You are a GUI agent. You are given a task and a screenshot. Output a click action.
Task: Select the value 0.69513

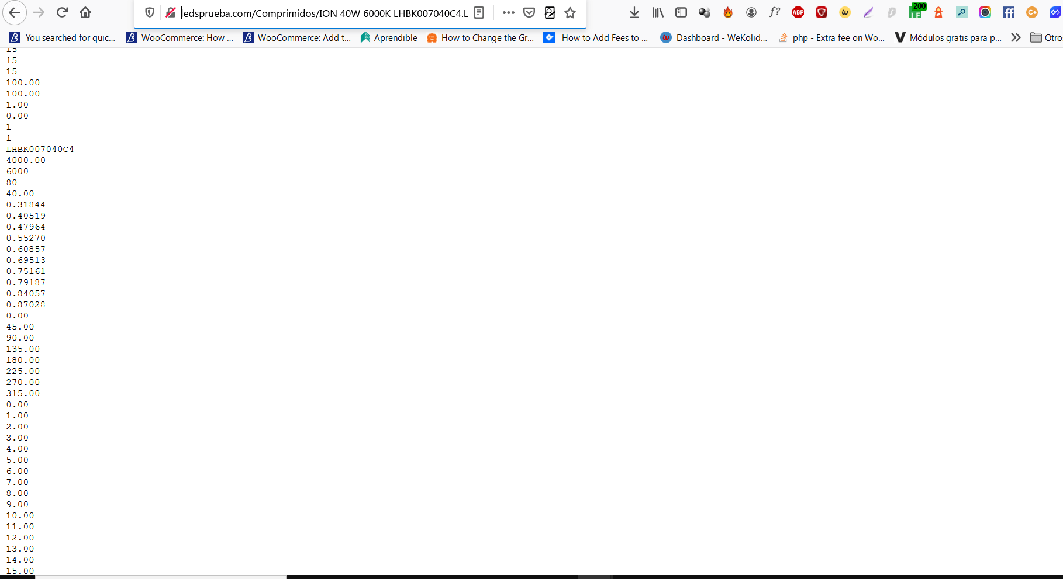tap(26, 260)
